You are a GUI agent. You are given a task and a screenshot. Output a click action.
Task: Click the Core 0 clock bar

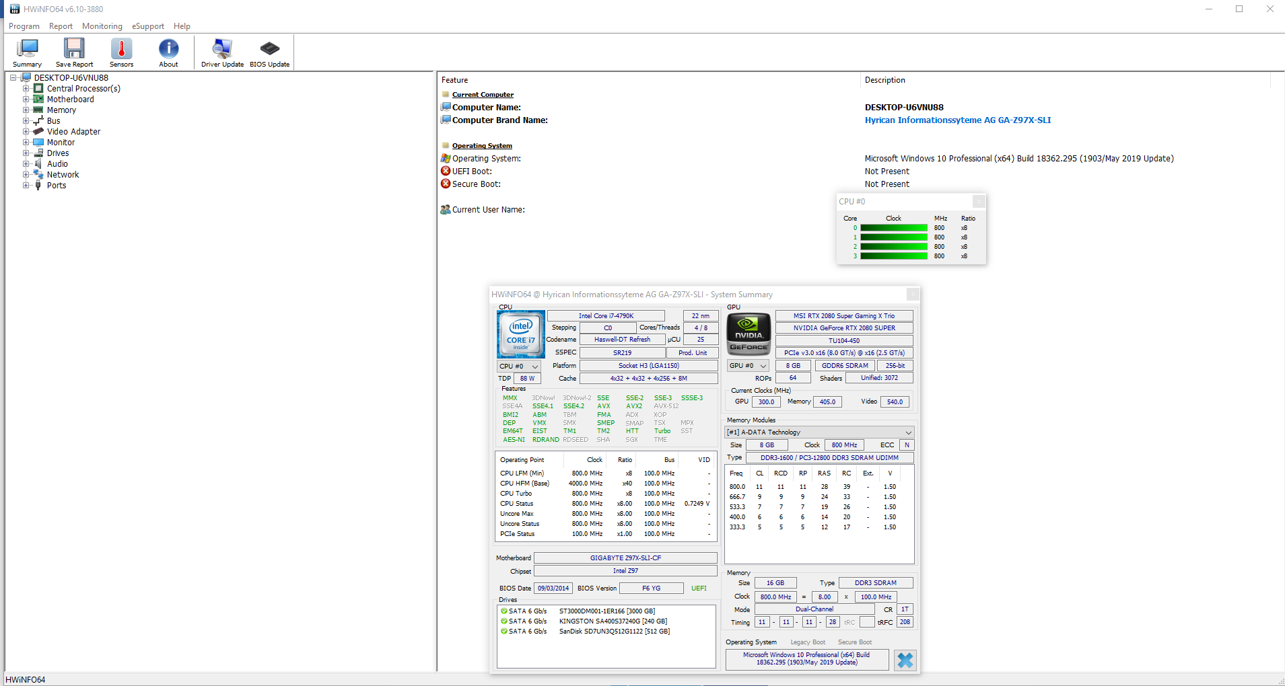pos(894,228)
